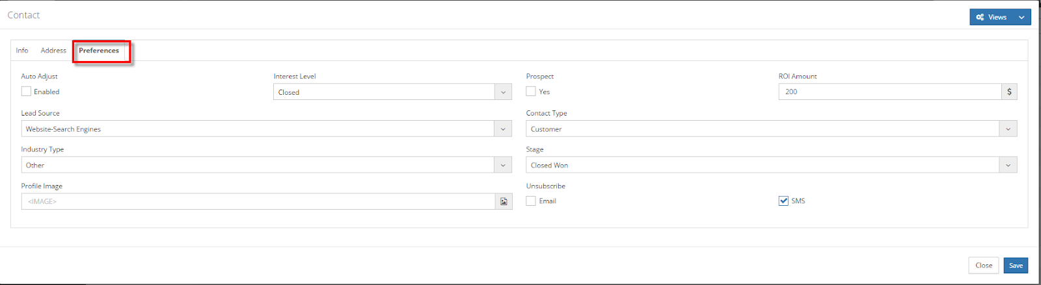This screenshot has height=285, width=1041.
Task: Expand the Lead Source dropdown
Action: 503,129
